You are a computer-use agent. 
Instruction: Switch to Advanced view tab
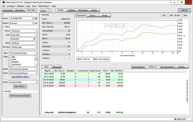57,67
